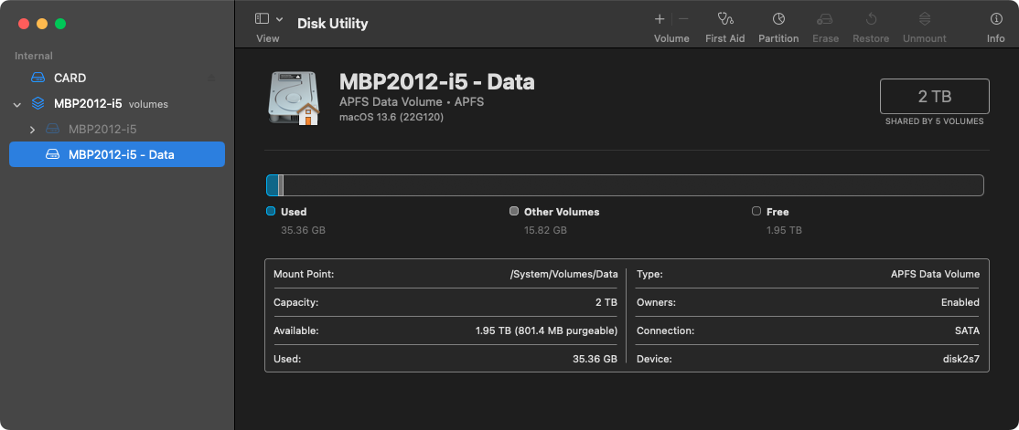Click the grey Other Volumes bar segment

[x=281, y=185]
